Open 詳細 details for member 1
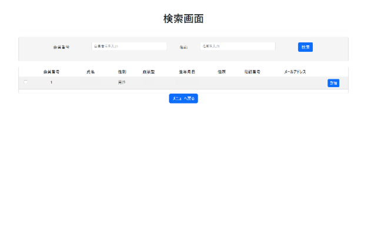The height and width of the screenshot is (229, 367). click(x=333, y=83)
